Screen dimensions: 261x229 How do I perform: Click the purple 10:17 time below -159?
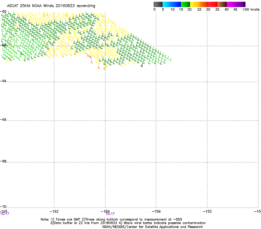tap(110, 214)
